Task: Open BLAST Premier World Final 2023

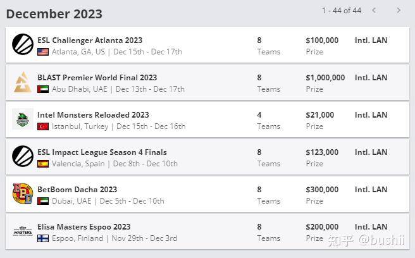Action: coord(97,78)
